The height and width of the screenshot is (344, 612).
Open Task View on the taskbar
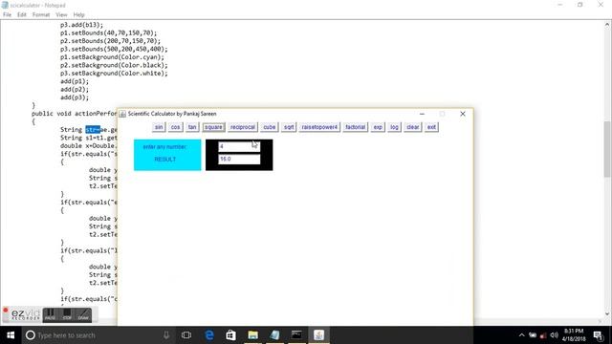186,335
